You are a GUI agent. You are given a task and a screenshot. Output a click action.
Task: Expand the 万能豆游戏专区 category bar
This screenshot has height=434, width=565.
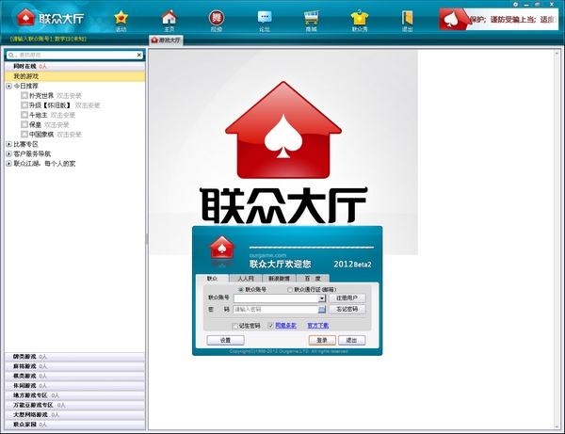[75, 405]
